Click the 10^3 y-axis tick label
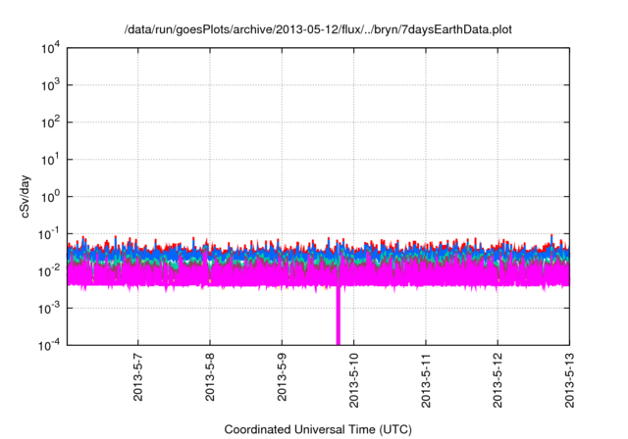Viewport: 628px width, 439px height. click(x=50, y=85)
